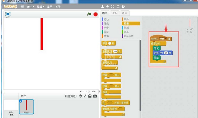This screenshot has width=198, height=118.
Task: Open sprite info via blue i icon
Action: tap(21, 101)
